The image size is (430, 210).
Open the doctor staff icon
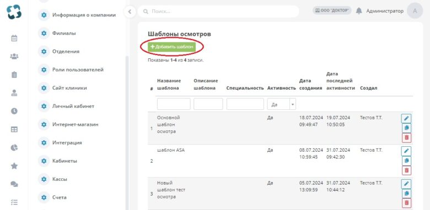click(14, 93)
